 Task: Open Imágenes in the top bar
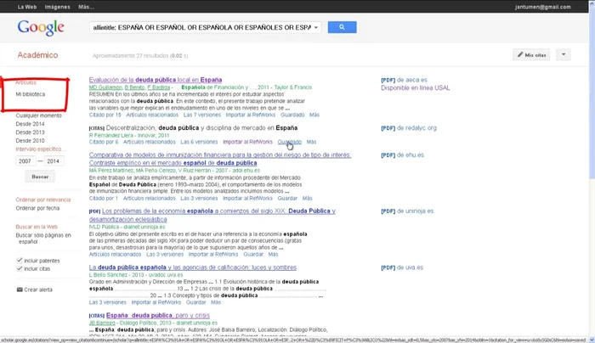[57, 7]
